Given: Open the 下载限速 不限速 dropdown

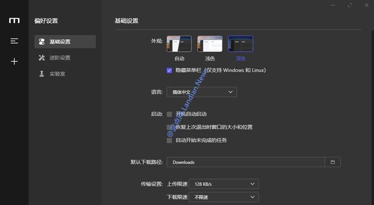Looking at the screenshot, I should tap(224, 197).
